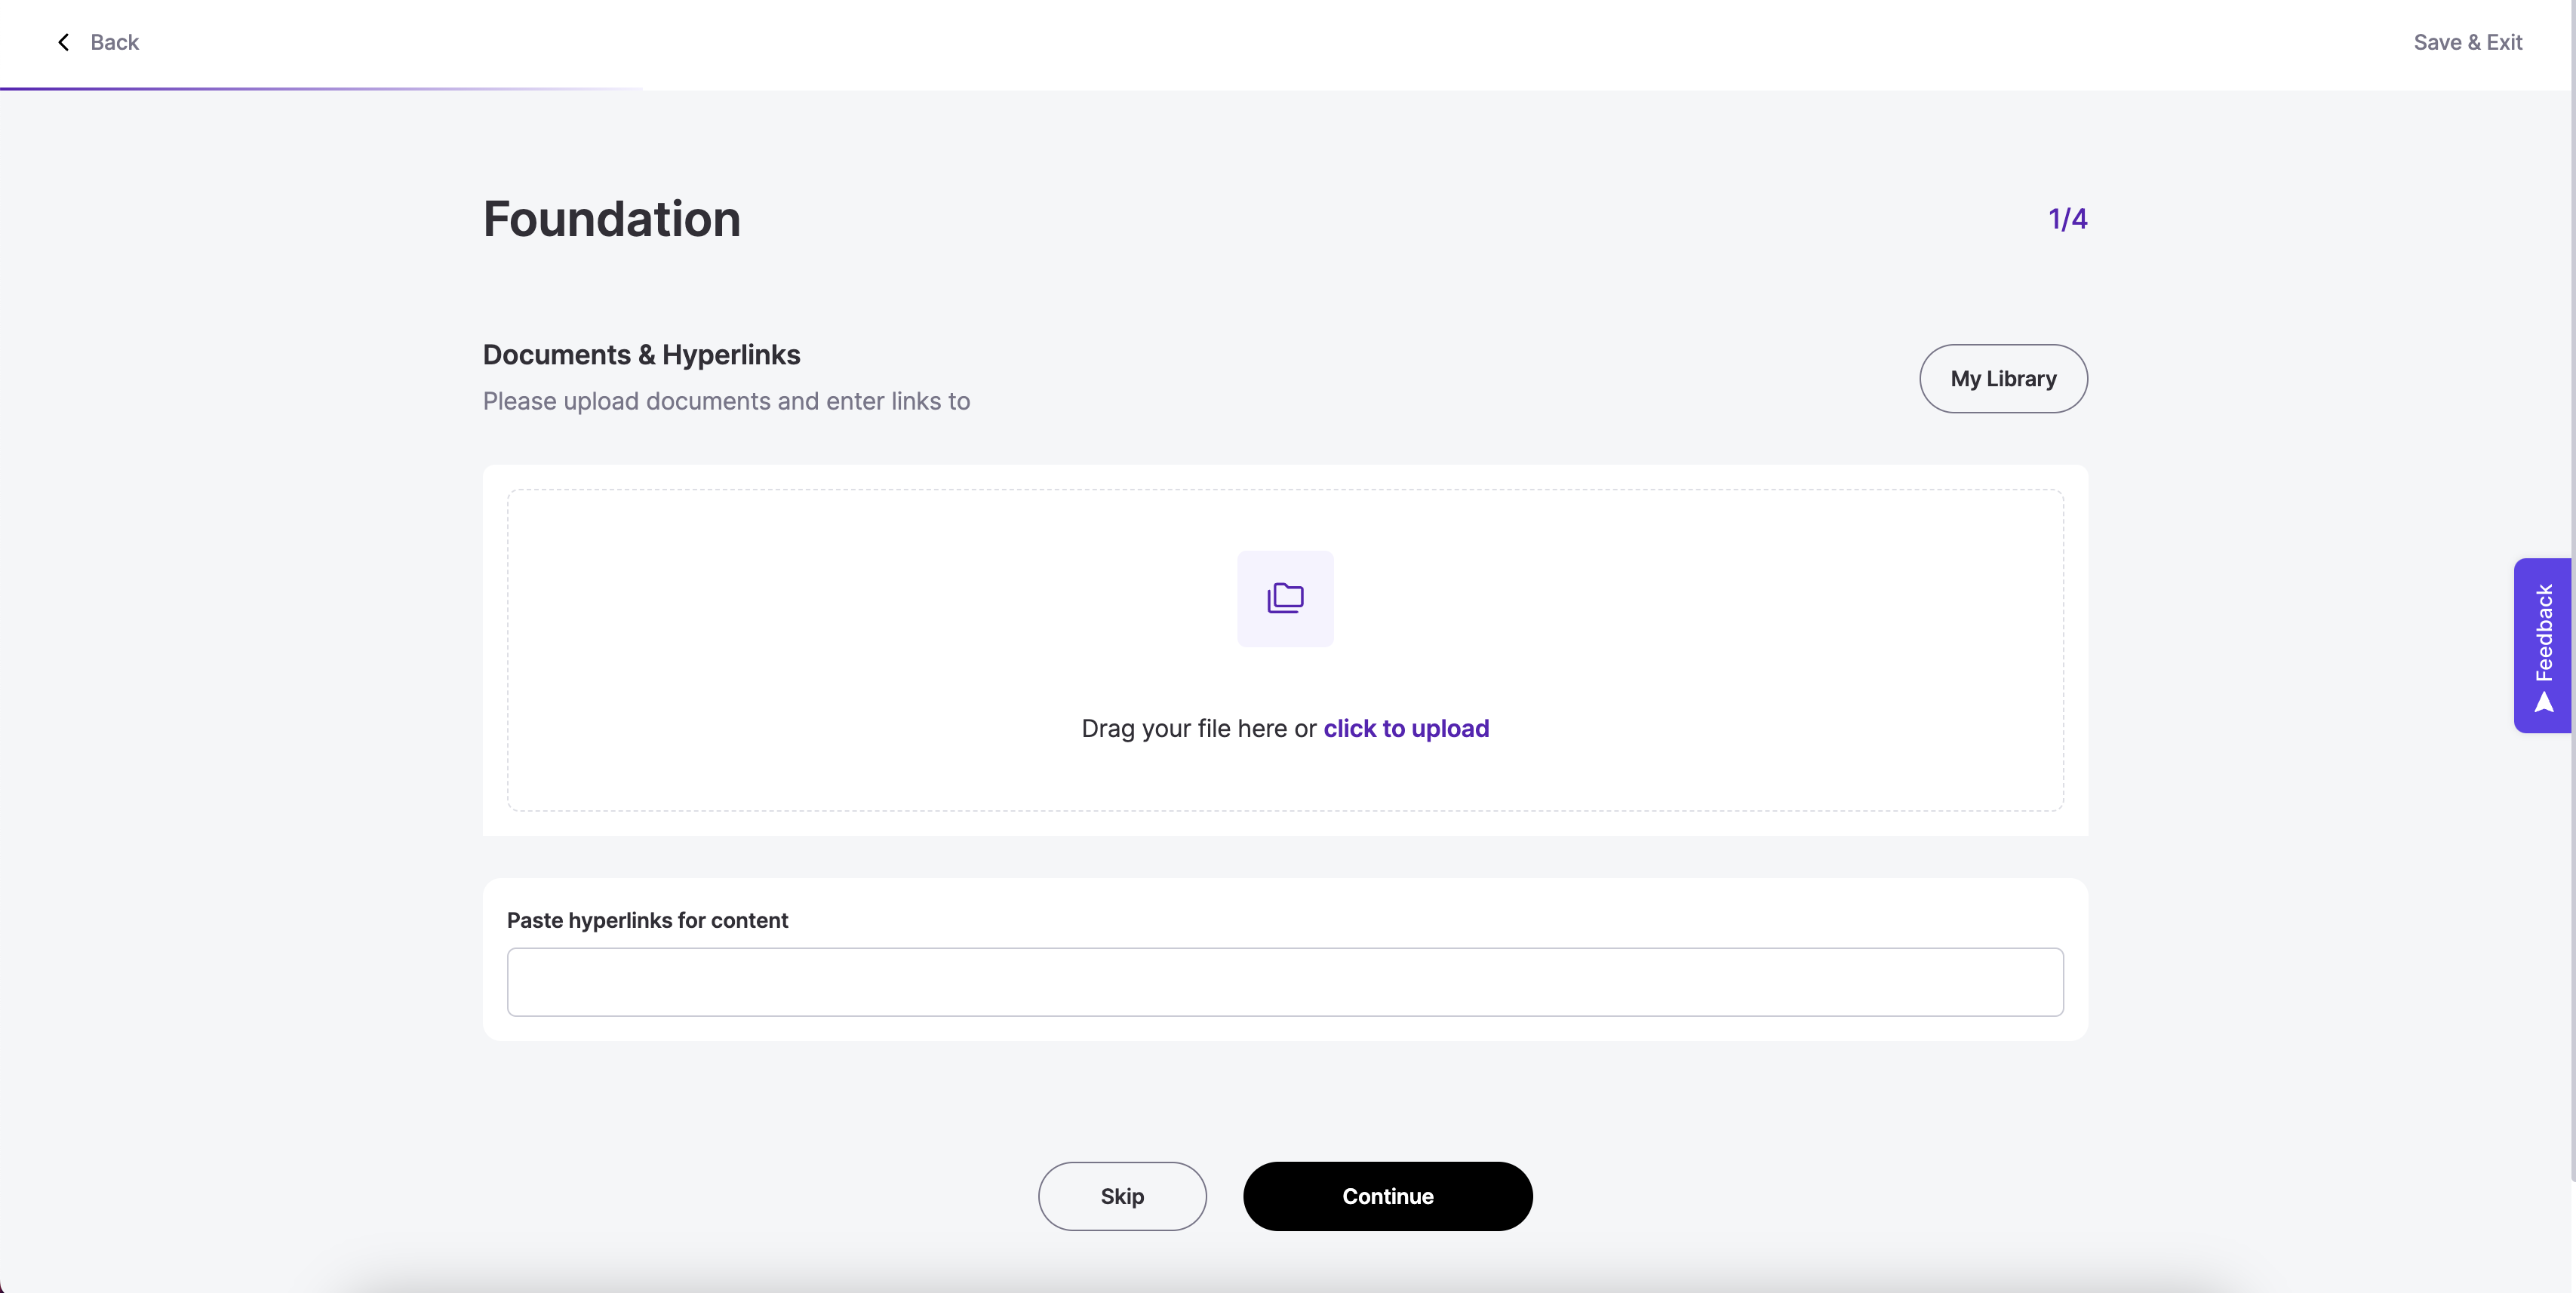Click the Feedback tab's arrow icon
The image size is (2576, 1293).
2544,703
